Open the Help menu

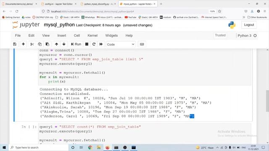tap(129, 35)
